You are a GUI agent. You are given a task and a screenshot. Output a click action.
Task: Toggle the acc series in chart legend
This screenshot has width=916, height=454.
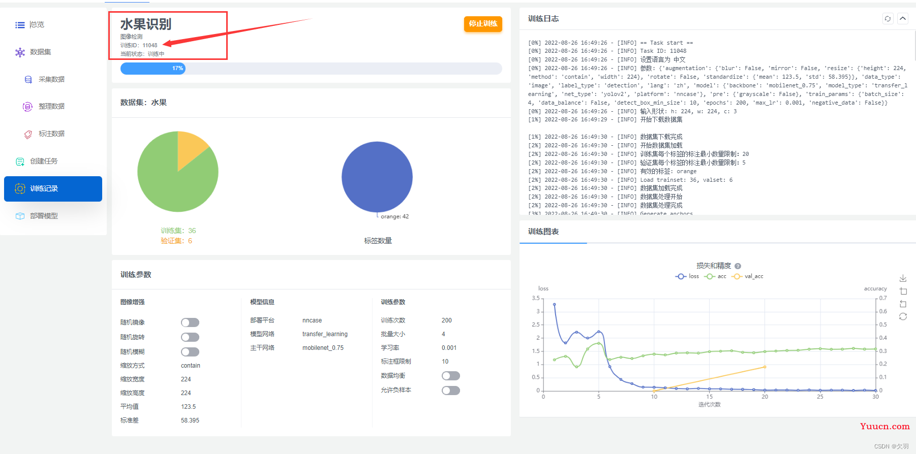(x=715, y=276)
